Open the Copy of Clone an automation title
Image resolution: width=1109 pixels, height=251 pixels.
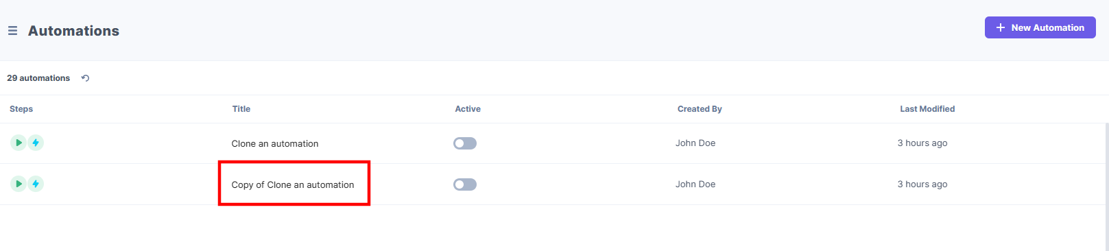(x=293, y=184)
